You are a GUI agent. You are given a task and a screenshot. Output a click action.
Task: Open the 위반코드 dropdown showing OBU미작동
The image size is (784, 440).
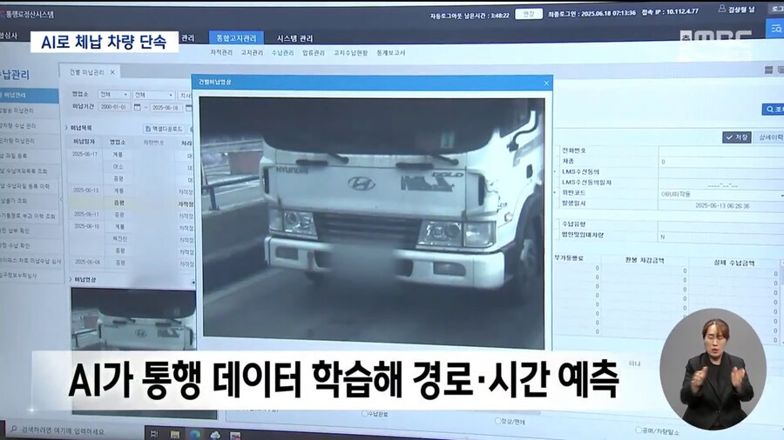(720, 194)
